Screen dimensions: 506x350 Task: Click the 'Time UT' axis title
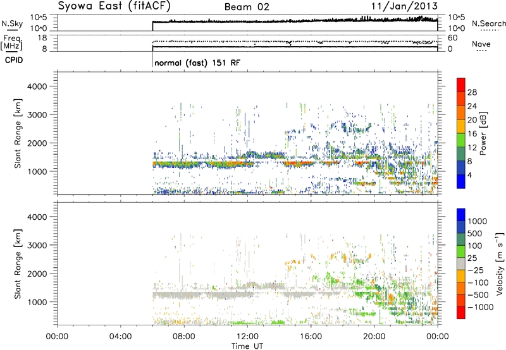click(x=247, y=346)
